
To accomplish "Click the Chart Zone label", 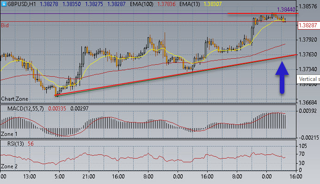I will (x=14, y=99).
